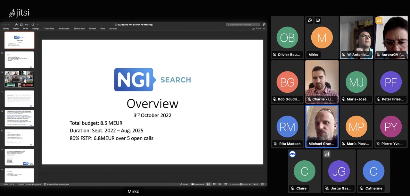Select Marie-José participant tile
Viewport: 410px width, 196px height.
[357, 82]
